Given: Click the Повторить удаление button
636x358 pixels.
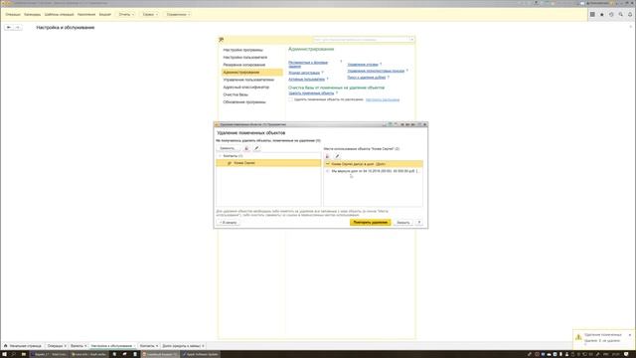Looking at the screenshot, I should pyautogui.click(x=370, y=223).
